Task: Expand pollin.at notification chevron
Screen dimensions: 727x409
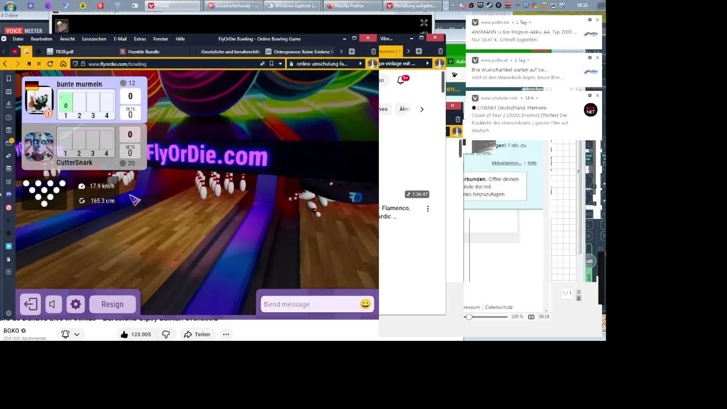Action: [x=528, y=60]
